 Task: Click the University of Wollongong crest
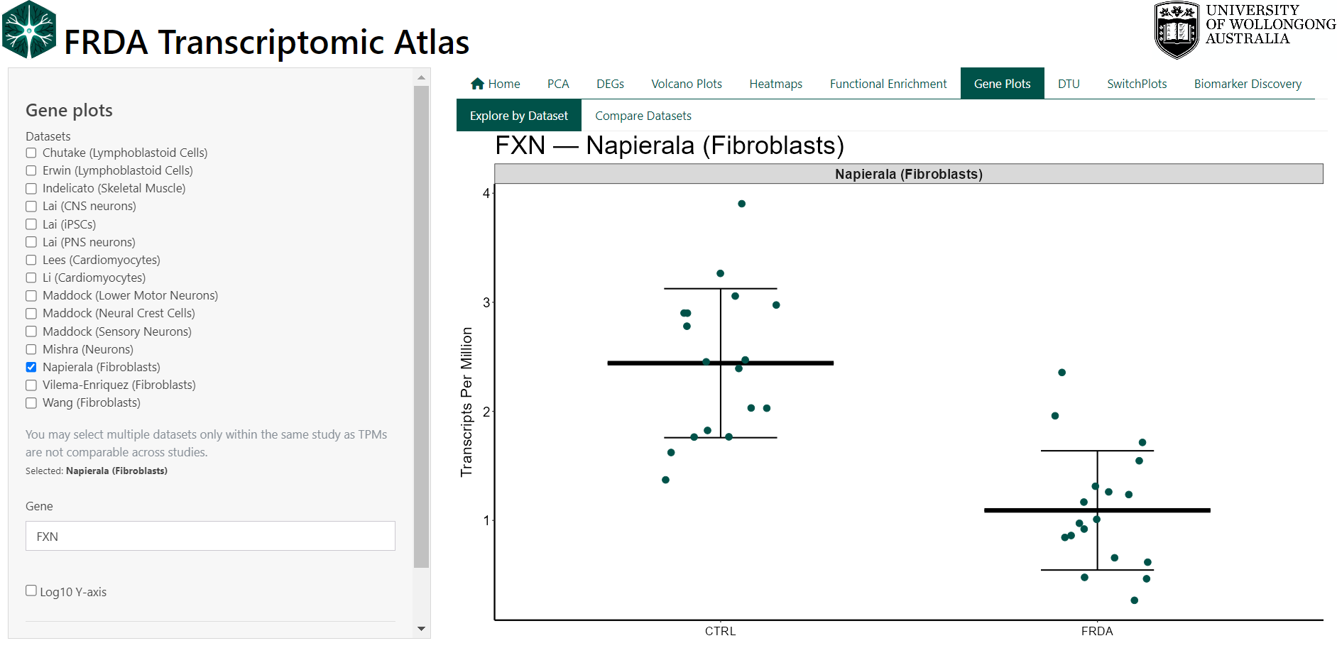click(1177, 30)
